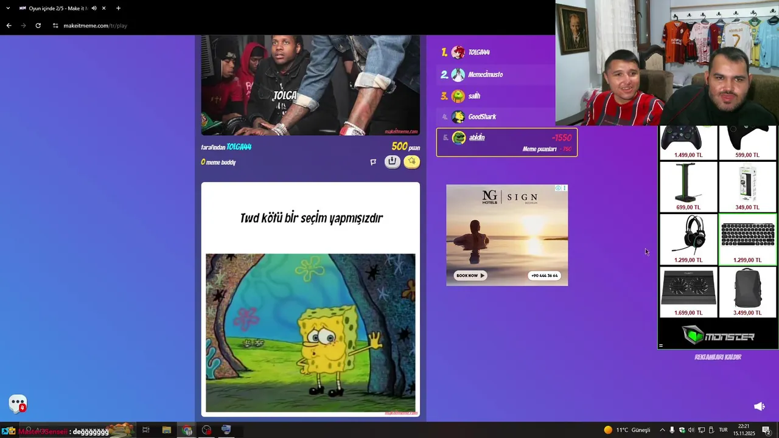Screen dimensions: 779x438
Task: Click salih's avatar in the leaderboard
Action: pos(458,96)
